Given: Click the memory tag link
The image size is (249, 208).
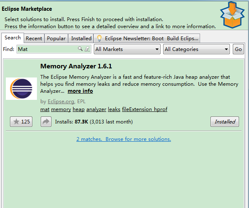Looking at the screenshot, I should tap(61, 109).
